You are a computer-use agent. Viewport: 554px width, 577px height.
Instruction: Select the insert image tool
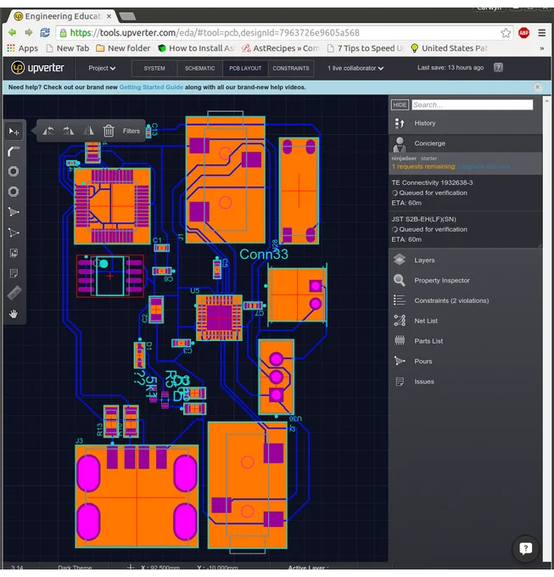tap(14, 253)
